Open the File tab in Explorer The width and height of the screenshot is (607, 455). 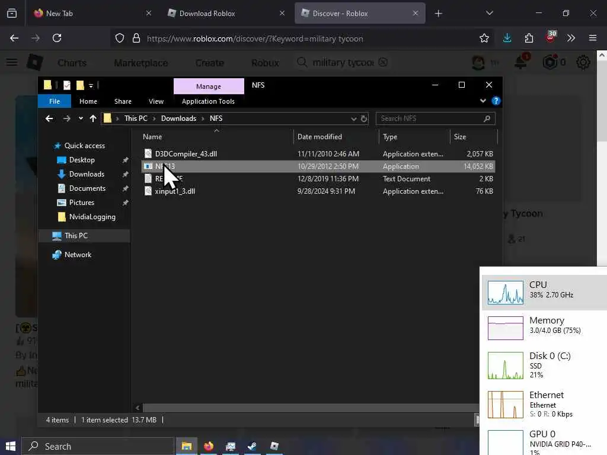click(x=55, y=101)
